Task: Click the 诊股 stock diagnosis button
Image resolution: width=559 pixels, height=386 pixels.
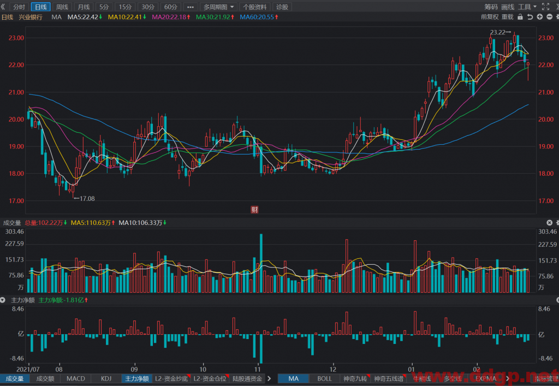Action: [282, 7]
